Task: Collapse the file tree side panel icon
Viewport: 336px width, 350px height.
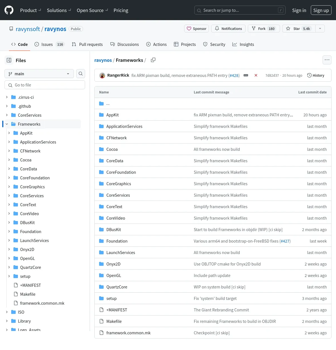Action: [9, 60]
